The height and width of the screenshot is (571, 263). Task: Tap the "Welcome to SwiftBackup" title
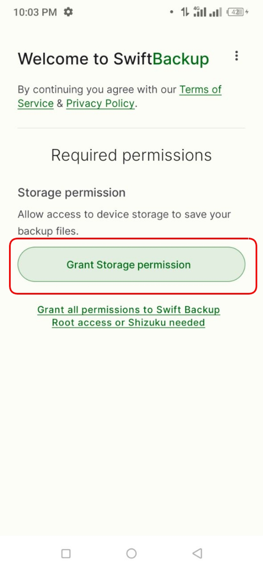coord(113,59)
